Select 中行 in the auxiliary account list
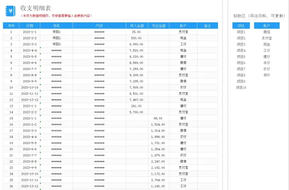 click(267, 63)
